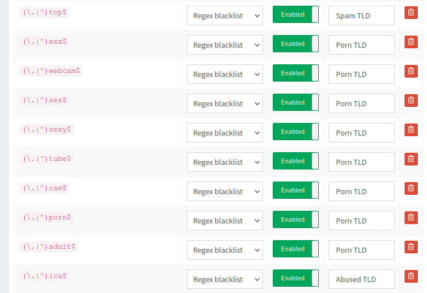This screenshot has width=427, height=293.
Task: Open type dropdown for icu$ row
Action: 225,280
